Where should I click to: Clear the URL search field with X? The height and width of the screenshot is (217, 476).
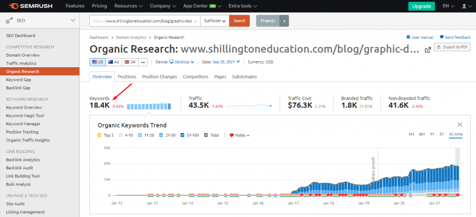[x=195, y=21]
